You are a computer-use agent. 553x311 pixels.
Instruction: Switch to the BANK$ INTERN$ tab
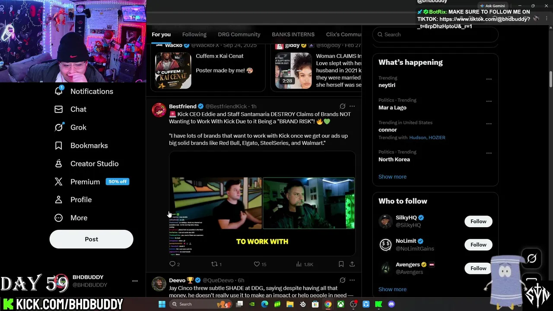[293, 35]
